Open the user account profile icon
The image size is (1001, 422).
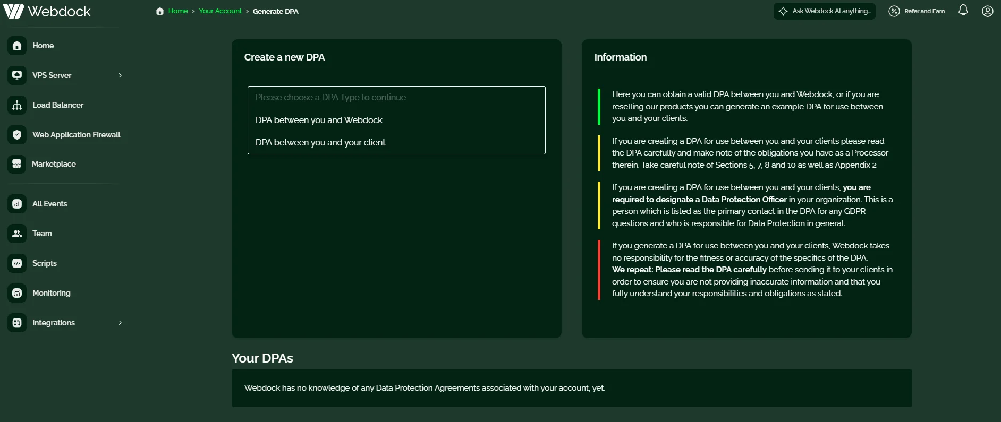[988, 11]
